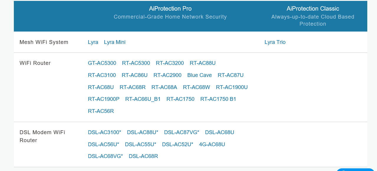Viewport: 377px width, 171px height.
Task: Select the RT-AC56R link
Action: tap(101, 111)
